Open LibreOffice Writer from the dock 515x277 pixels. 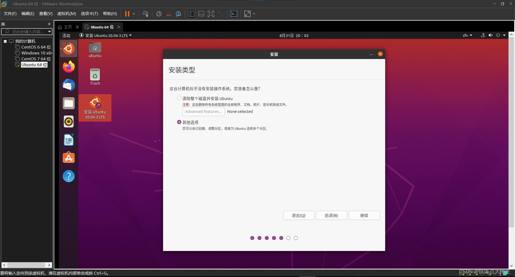click(69, 140)
